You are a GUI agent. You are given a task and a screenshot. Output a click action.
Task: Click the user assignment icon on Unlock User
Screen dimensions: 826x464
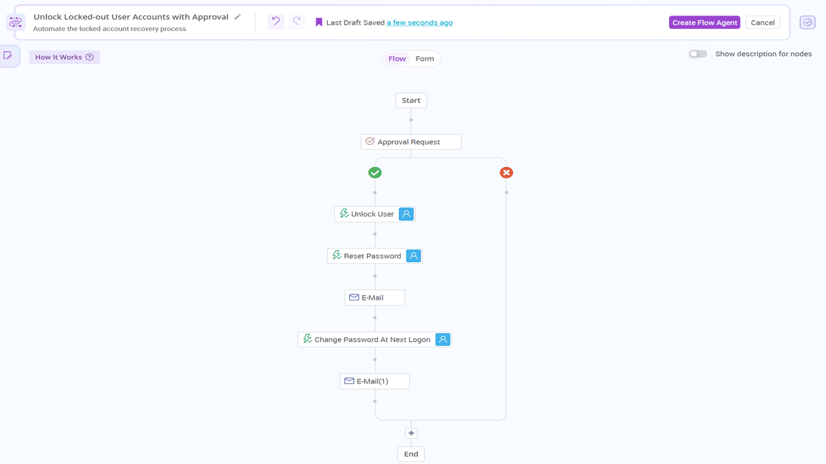pyautogui.click(x=406, y=213)
